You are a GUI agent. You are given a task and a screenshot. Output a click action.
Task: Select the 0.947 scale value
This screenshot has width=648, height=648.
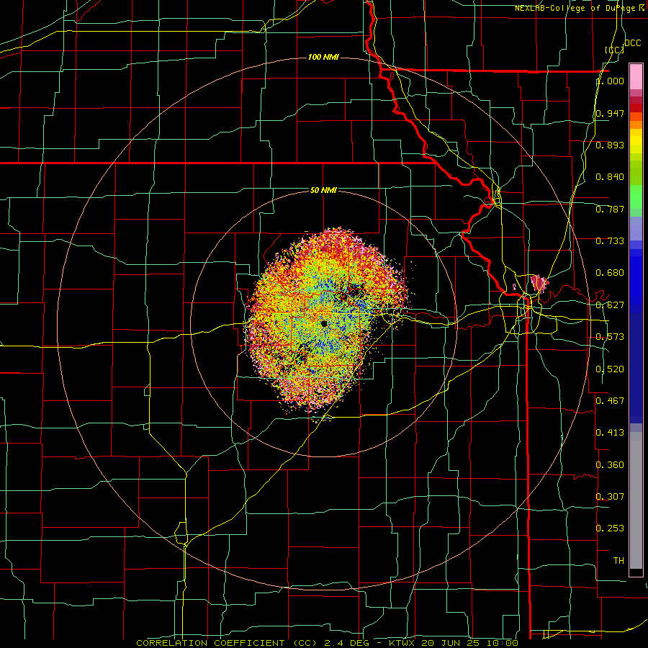pyautogui.click(x=610, y=113)
